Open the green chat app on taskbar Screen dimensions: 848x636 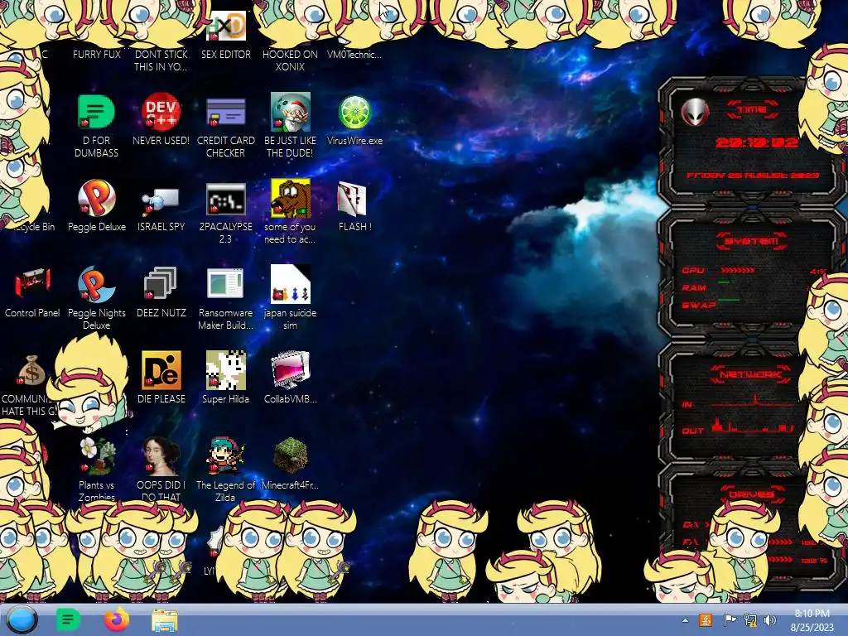tap(68, 619)
